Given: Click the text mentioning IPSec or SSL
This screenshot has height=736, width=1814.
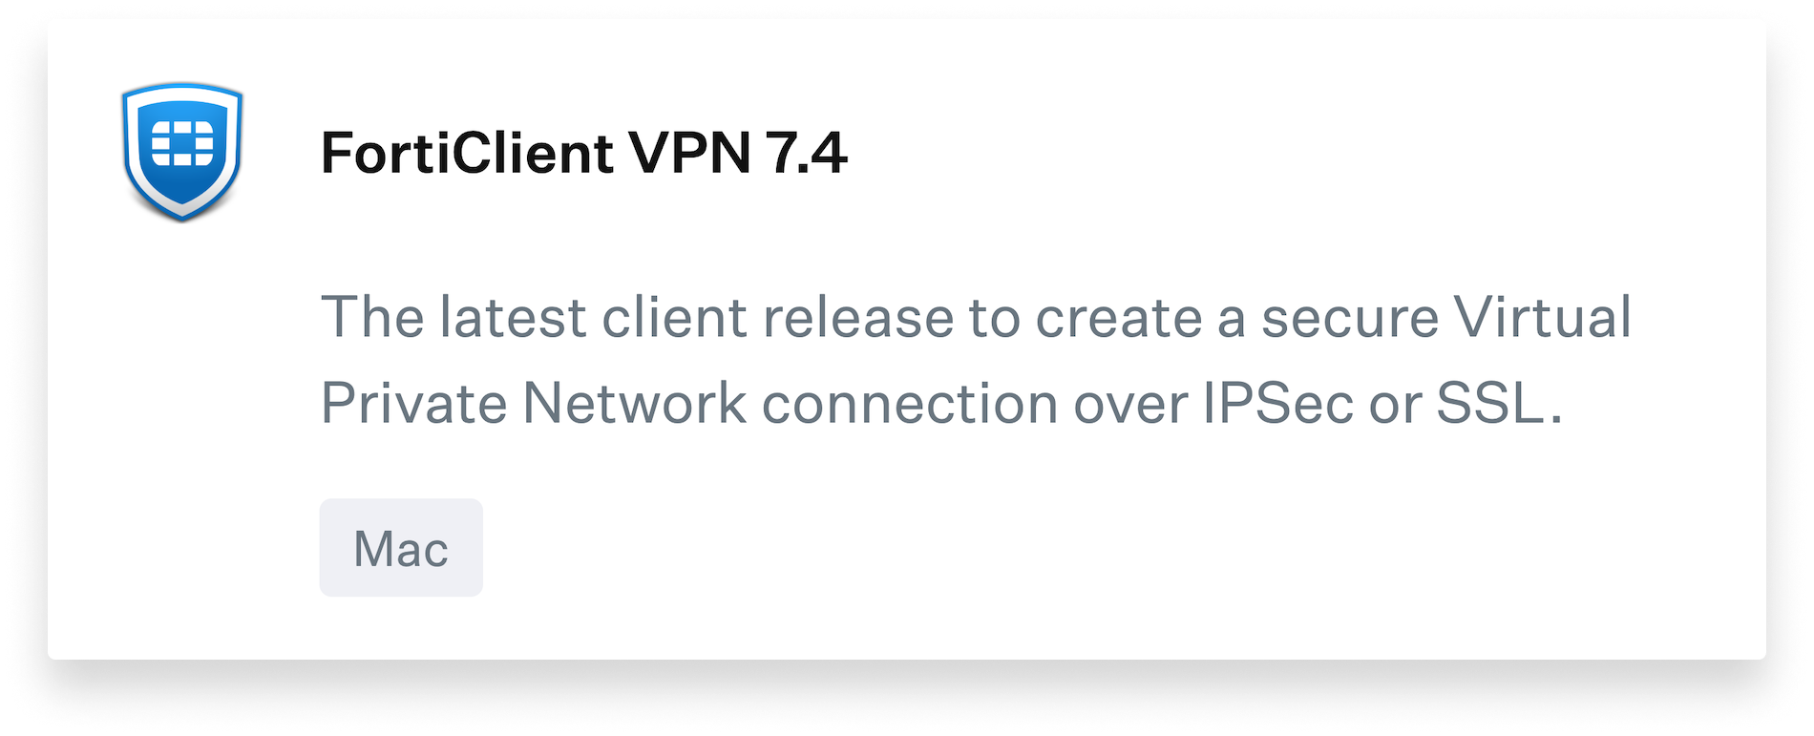Looking at the screenshot, I should click(x=1382, y=403).
